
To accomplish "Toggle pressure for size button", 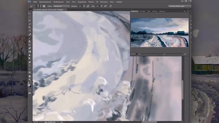I will click(x=111, y=6).
